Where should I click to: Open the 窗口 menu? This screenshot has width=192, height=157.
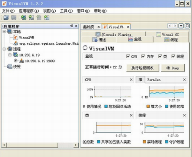coord(83,11)
